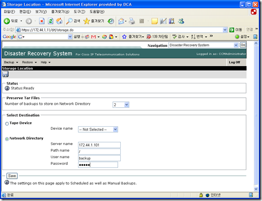The image size is (262, 201).
Task: Stop page loading with red X icon
Action: (x=42, y=21)
